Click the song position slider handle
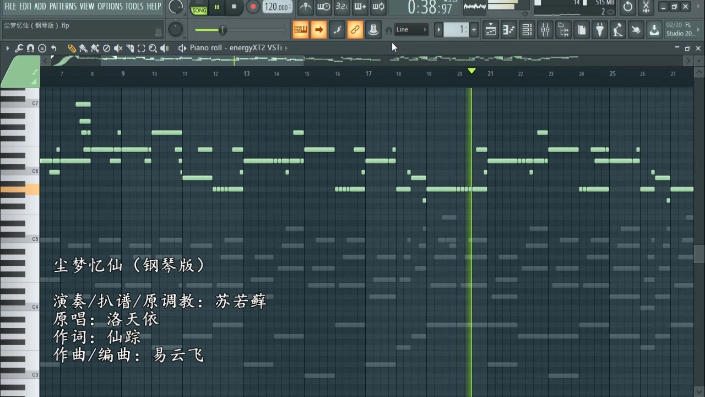The width and height of the screenshot is (705, 397). click(223, 30)
